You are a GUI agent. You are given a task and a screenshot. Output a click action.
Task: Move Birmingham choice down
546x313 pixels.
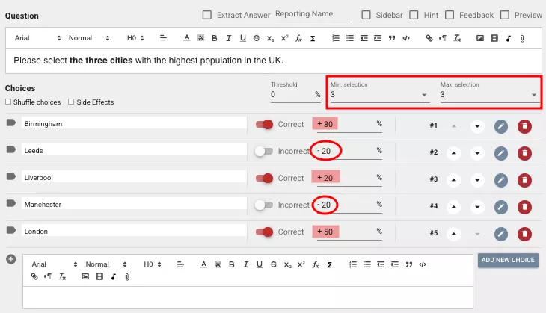tap(477, 126)
